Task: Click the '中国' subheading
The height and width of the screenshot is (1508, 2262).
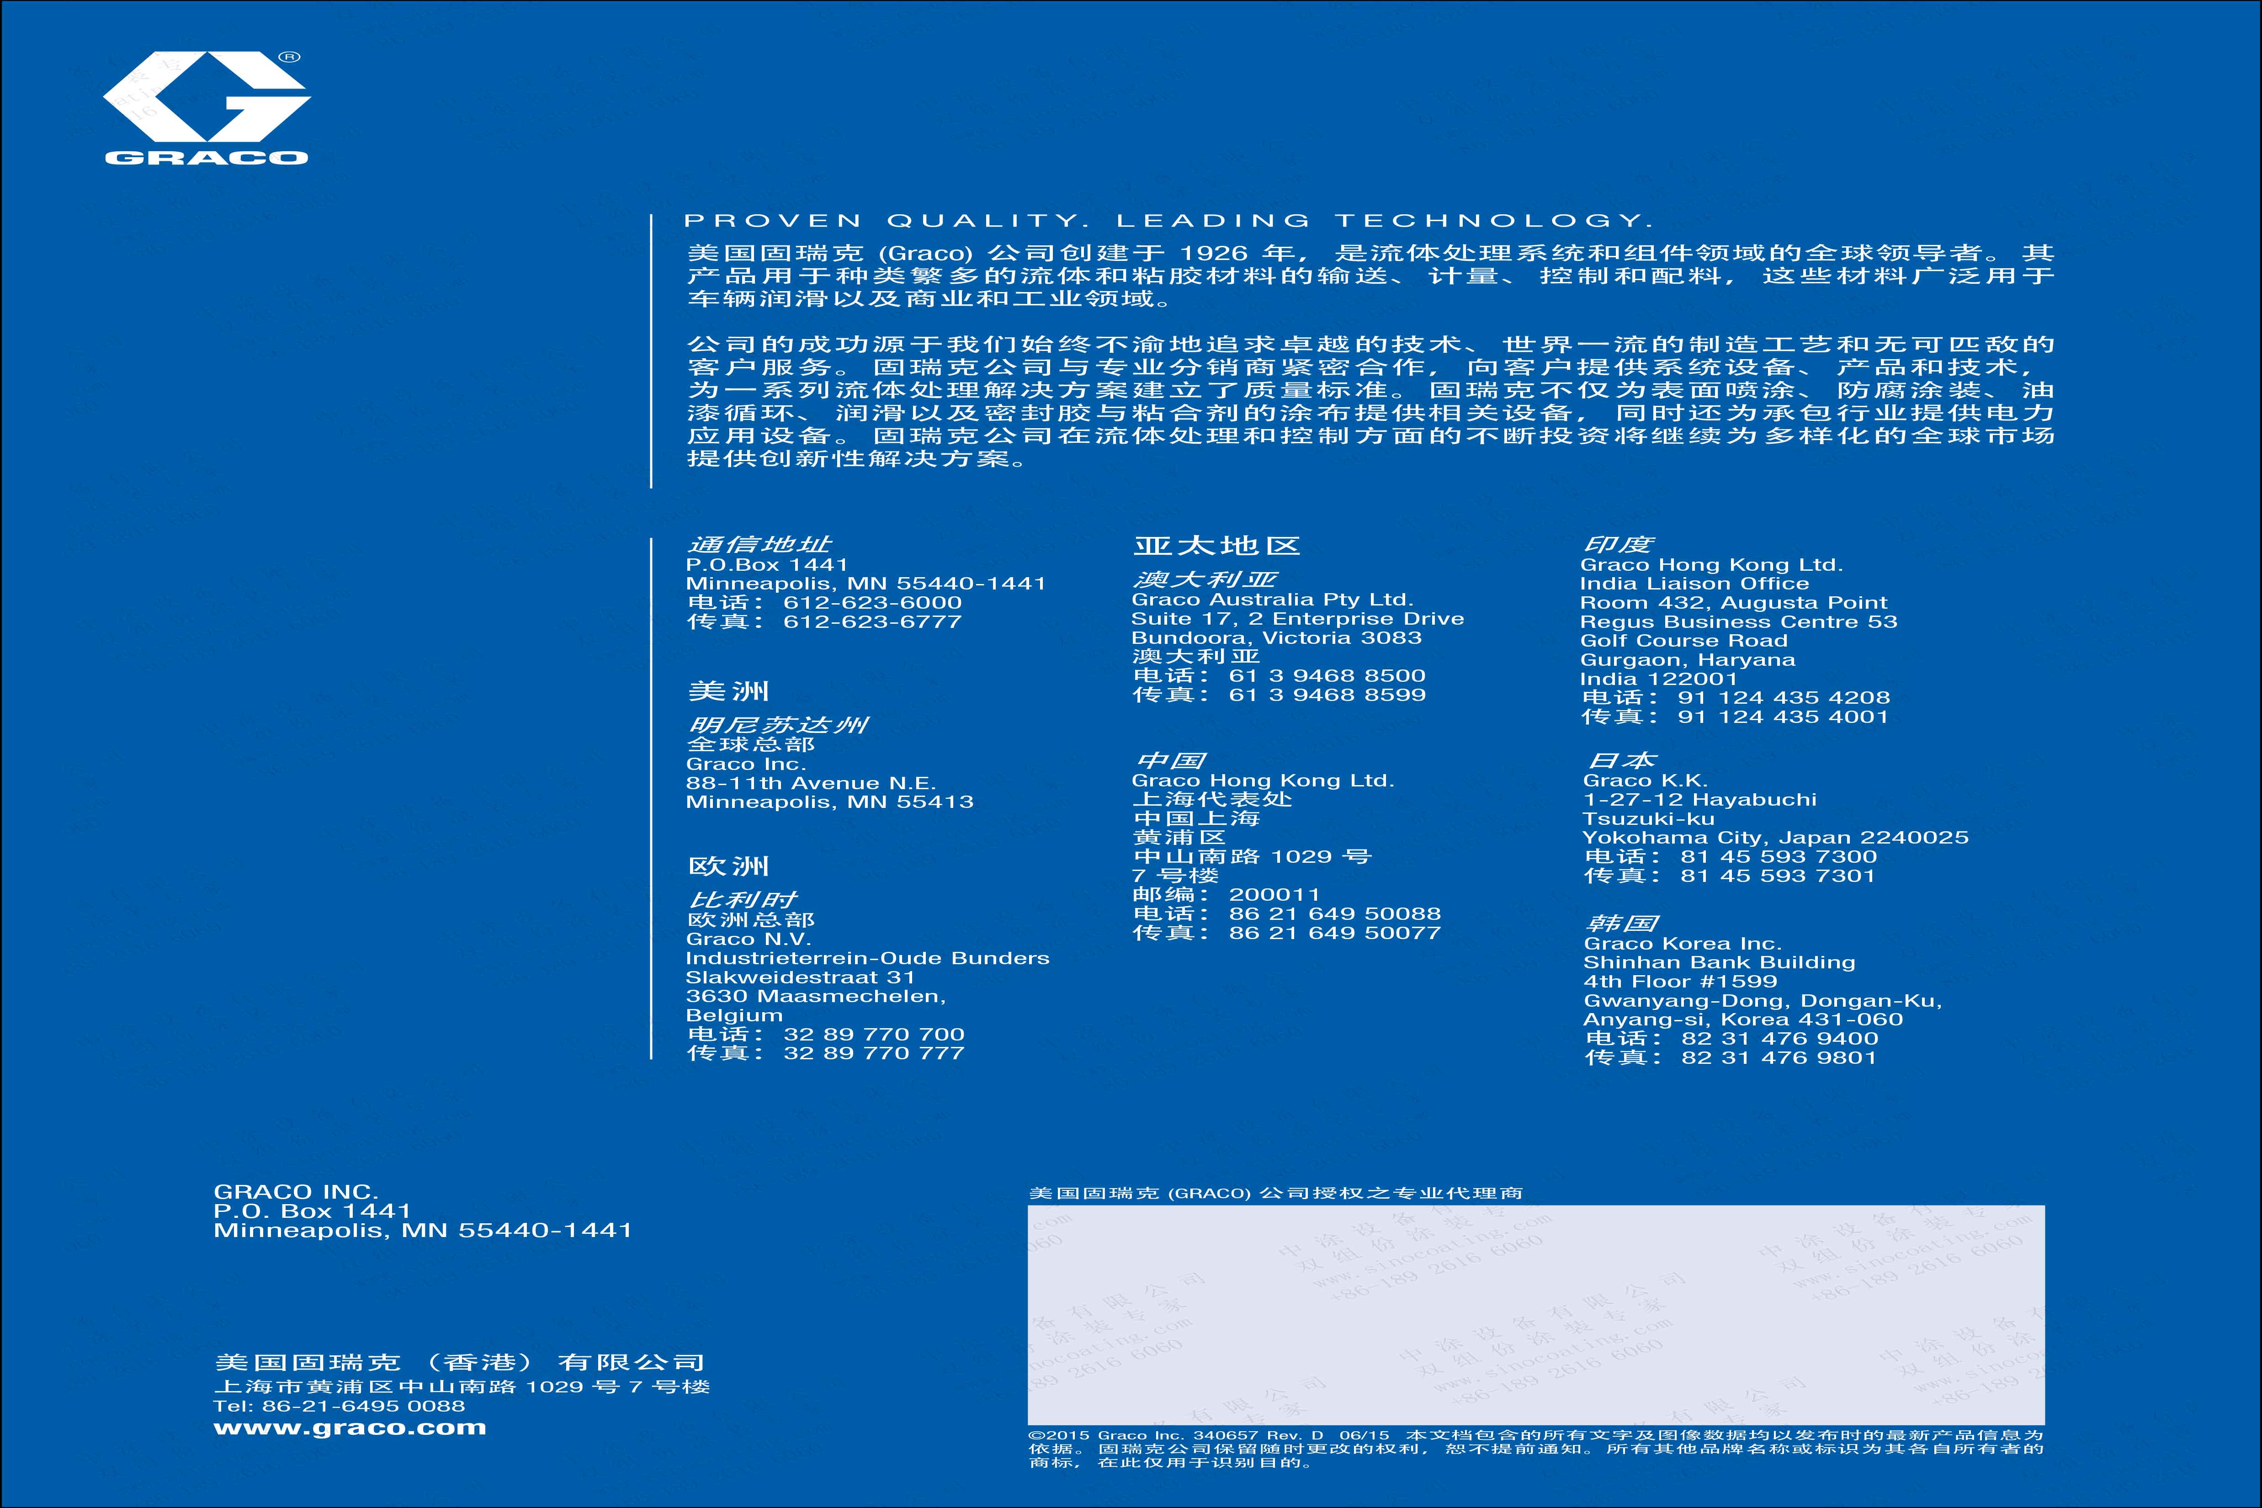Action: point(1169,761)
